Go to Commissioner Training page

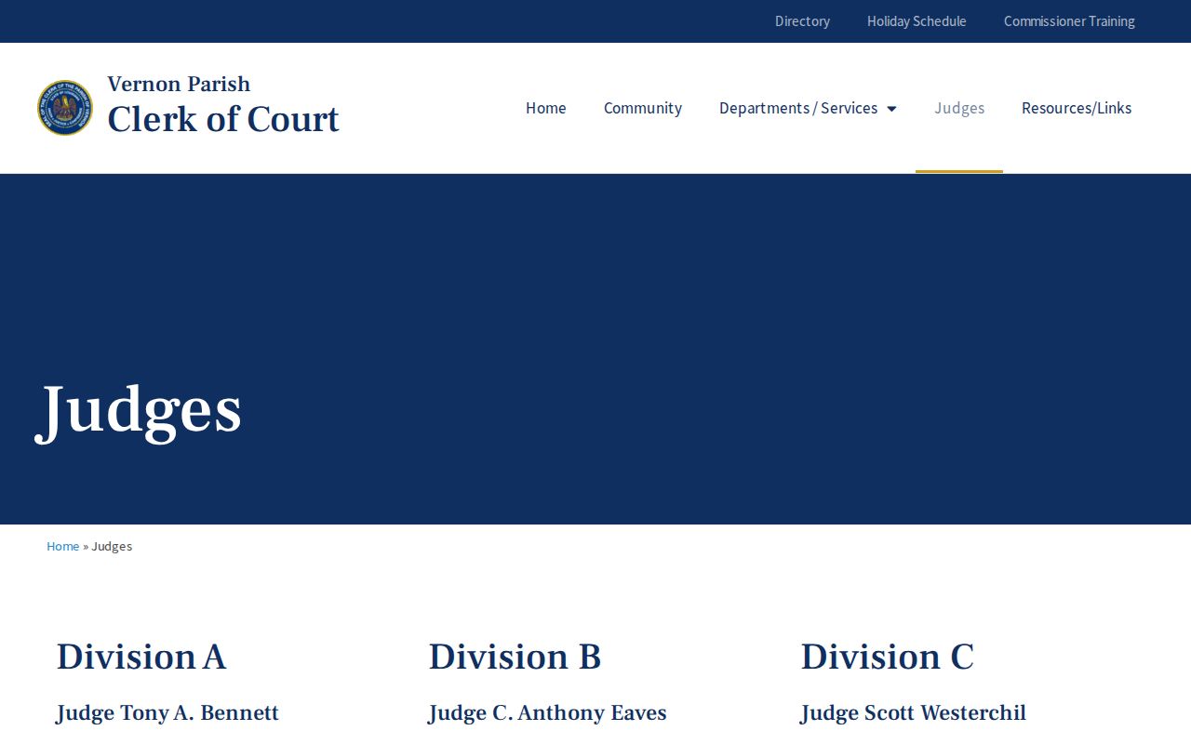[x=1069, y=21]
